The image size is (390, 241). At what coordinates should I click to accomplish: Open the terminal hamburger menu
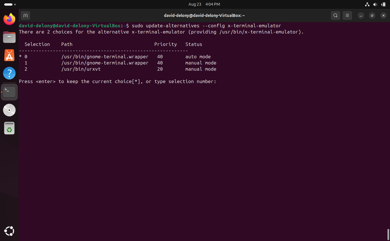[347, 15]
